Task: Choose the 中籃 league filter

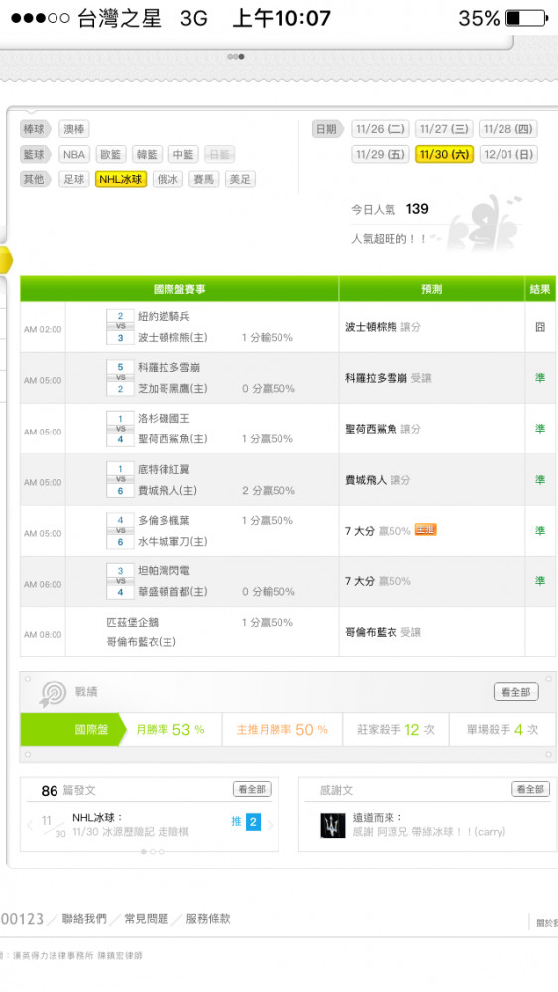Action: point(183,155)
